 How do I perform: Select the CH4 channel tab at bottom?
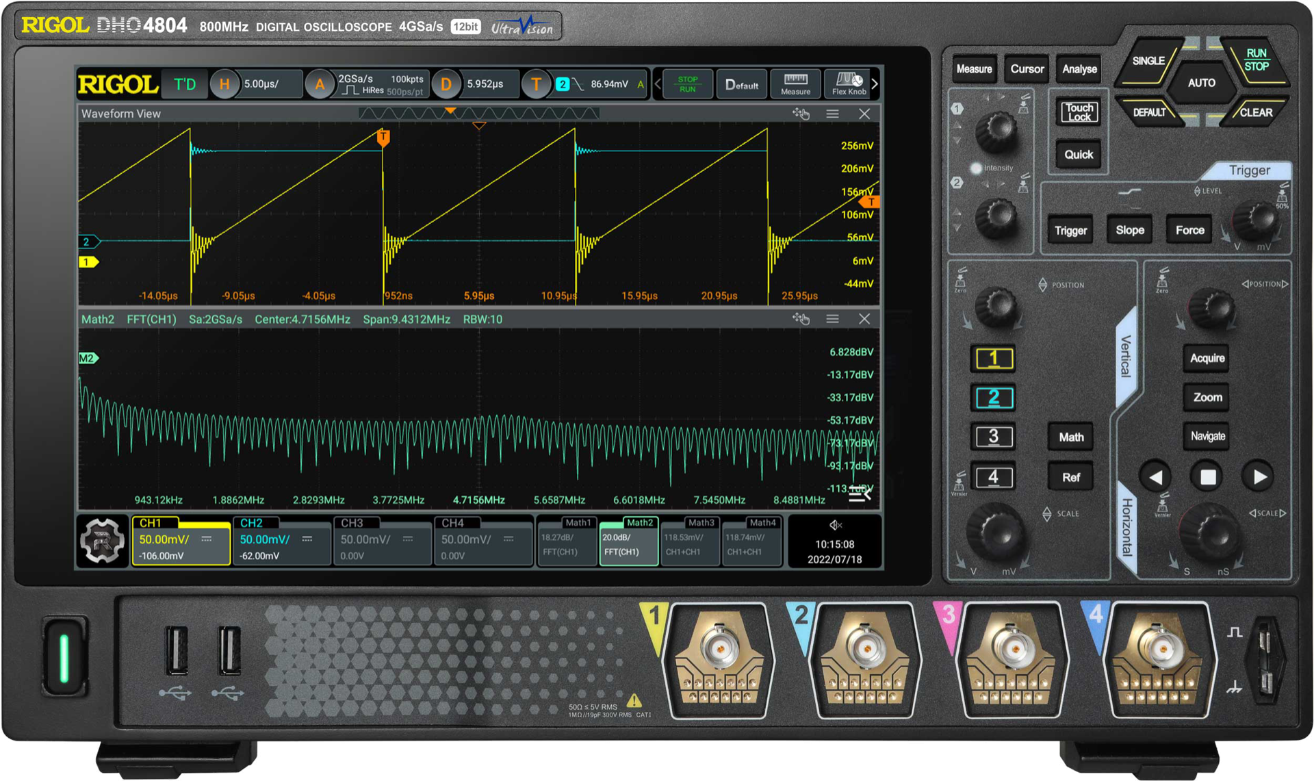(483, 541)
